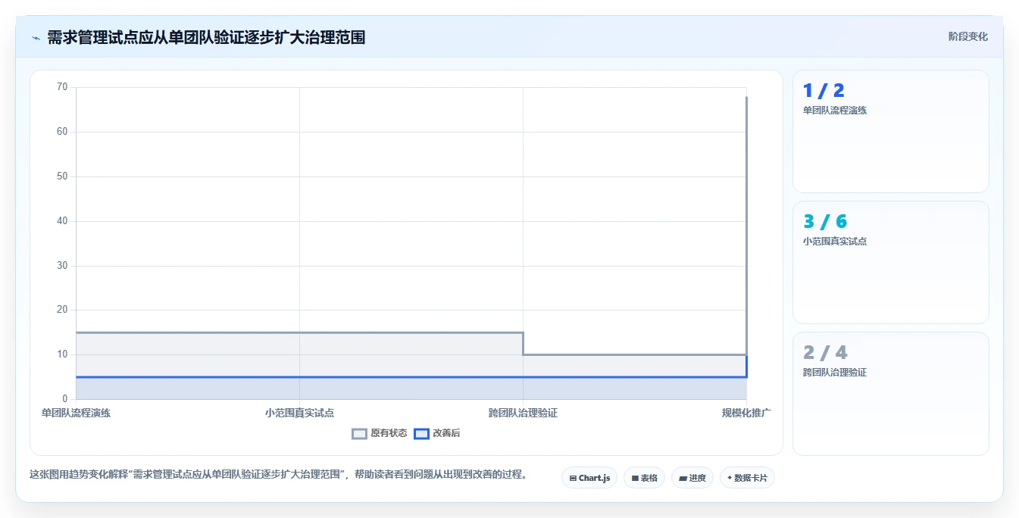Click the 数据卡片 tag
The height and width of the screenshot is (518, 1019).
[x=747, y=478]
